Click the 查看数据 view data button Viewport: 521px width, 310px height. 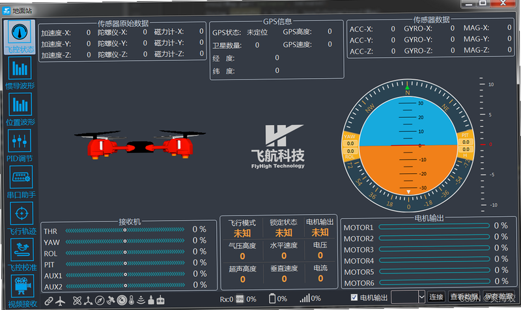[464, 296]
